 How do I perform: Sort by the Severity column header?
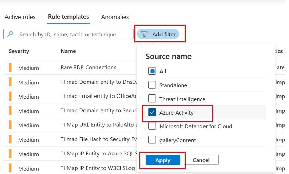19,51
